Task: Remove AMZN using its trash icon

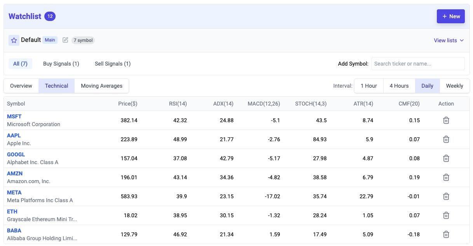Action: pyautogui.click(x=446, y=177)
